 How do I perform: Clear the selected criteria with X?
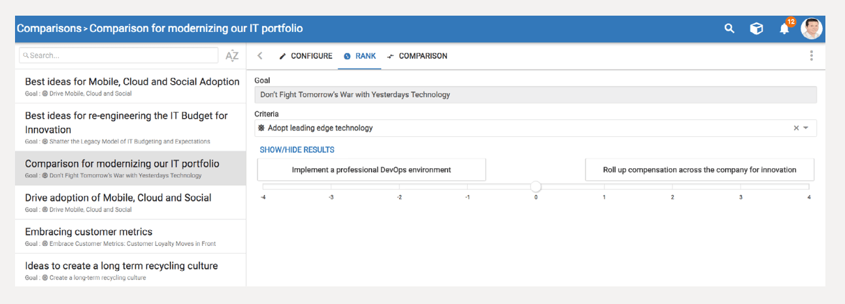pyautogui.click(x=796, y=128)
